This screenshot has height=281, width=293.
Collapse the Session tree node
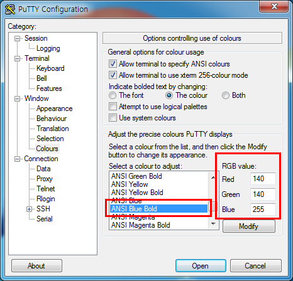click(17, 38)
